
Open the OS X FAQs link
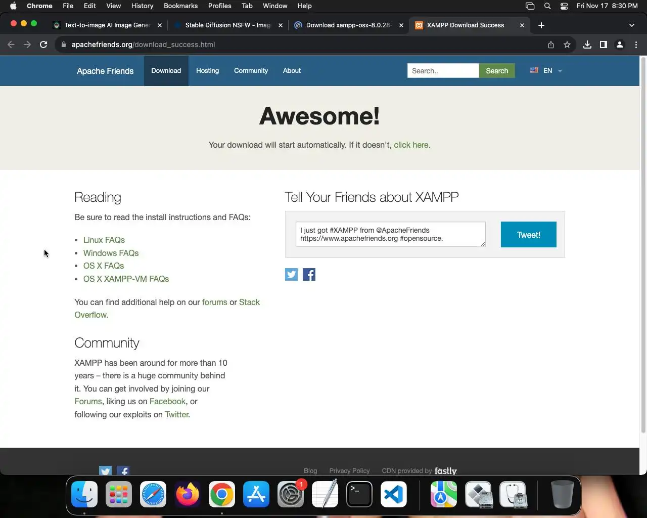point(104,266)
